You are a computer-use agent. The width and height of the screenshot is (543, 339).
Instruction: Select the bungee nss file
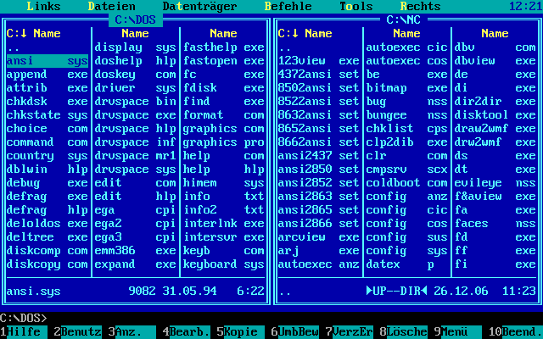click(x=407, y=115)
